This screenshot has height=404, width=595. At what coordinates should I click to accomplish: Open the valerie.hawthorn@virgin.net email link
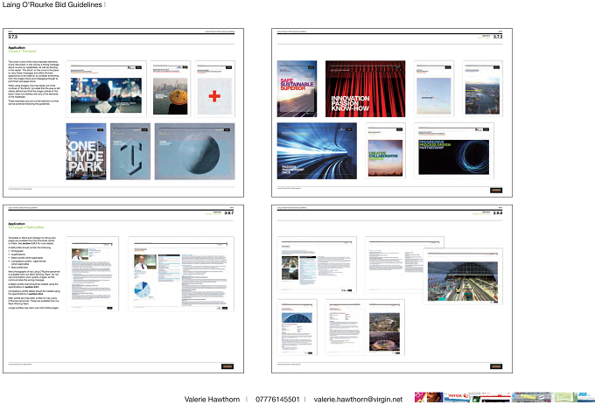358,400
